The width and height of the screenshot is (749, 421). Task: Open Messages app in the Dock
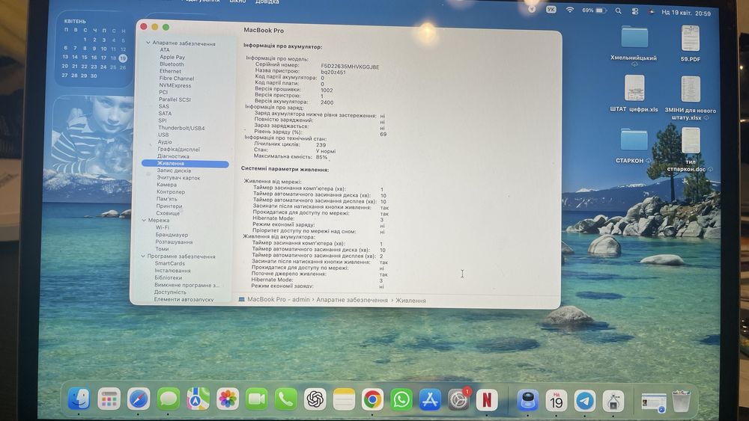(x=168, y=399)
